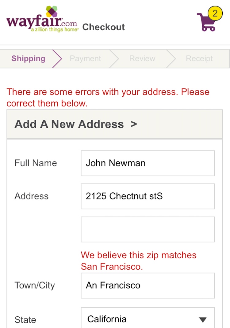Screen dimensions: 230x328
Task: Go to the Payment step
Action: (x=85, y=58)
